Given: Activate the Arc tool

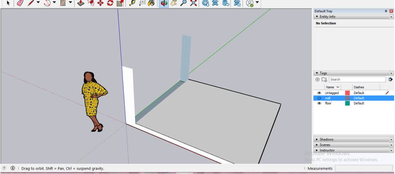Looking at the screenshot, I should [47, 3].
